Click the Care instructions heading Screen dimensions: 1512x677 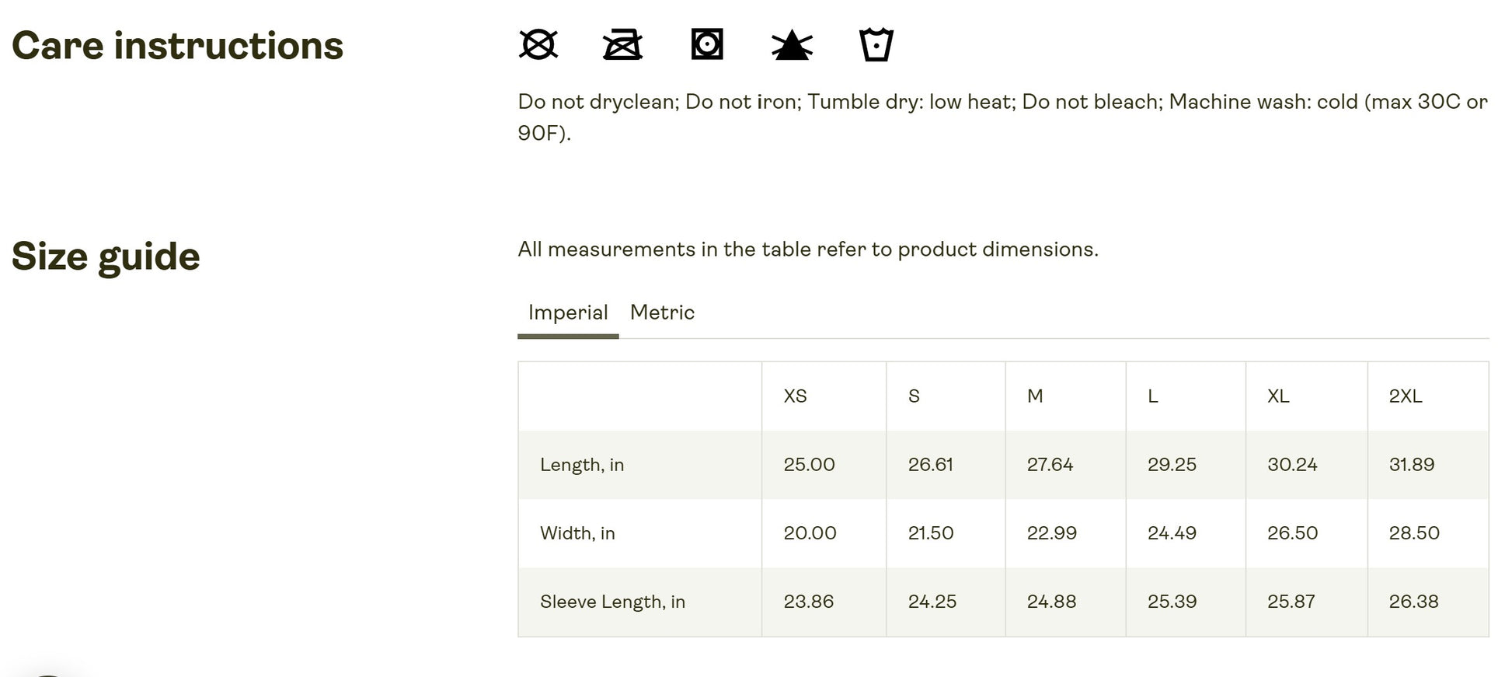click(x=177, y=46)
